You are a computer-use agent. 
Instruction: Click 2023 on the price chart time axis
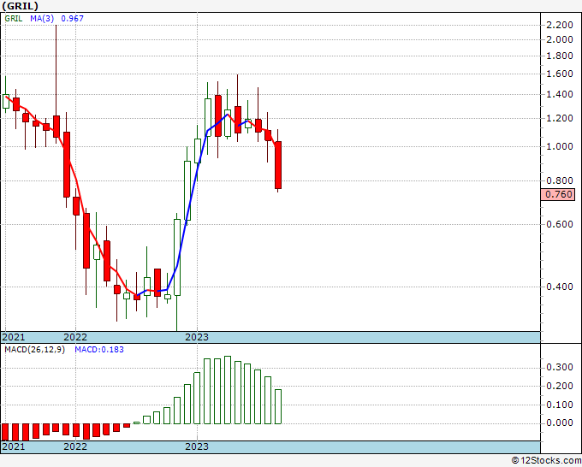[197, 337]
